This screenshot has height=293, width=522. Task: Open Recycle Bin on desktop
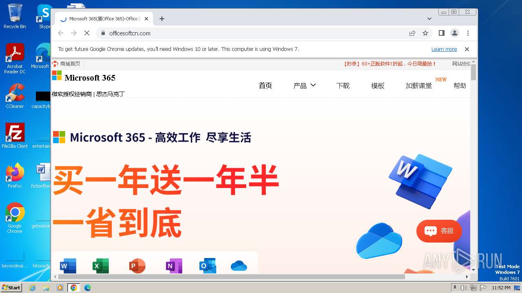[x=15, y=16]
